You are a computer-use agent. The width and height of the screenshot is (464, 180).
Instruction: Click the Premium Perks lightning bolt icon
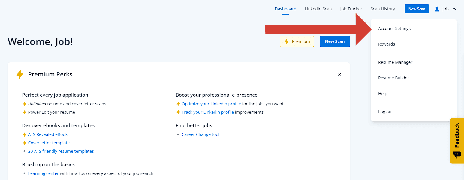point(20,74)
